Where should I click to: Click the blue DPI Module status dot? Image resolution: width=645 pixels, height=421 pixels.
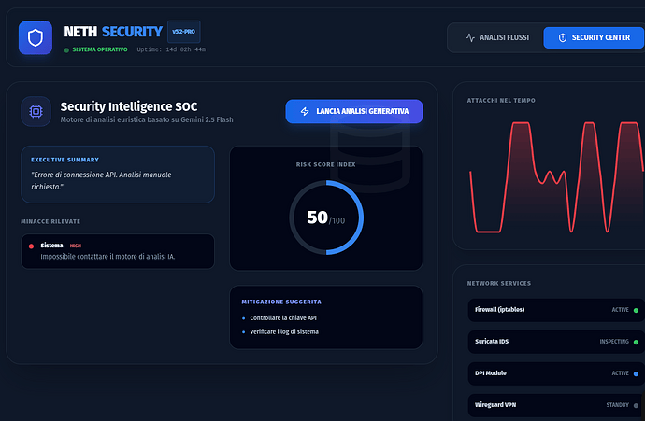(636, 373)
